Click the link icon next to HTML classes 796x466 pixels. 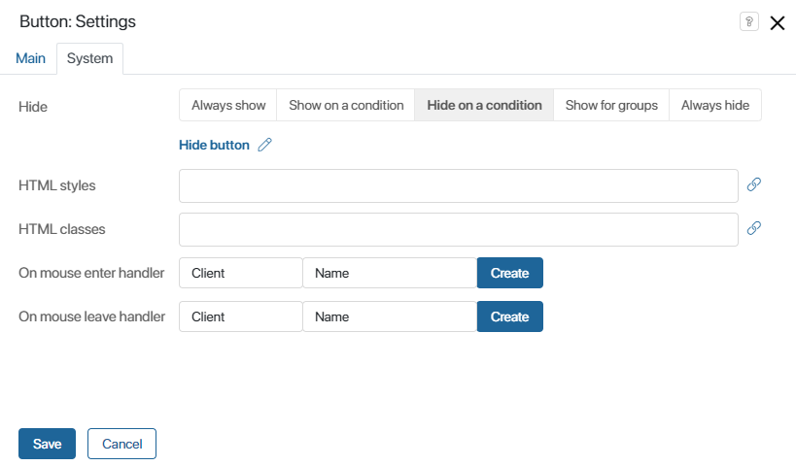[x=753, y=228]
